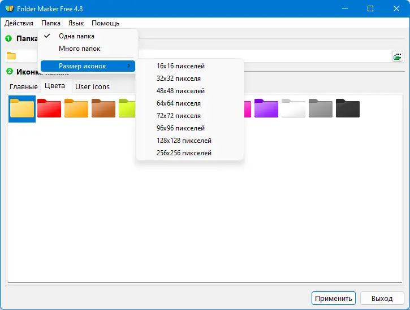This screenshot has height=310, width=410.
Task: Open the Действия menu
Action: [x=19, y=23]
